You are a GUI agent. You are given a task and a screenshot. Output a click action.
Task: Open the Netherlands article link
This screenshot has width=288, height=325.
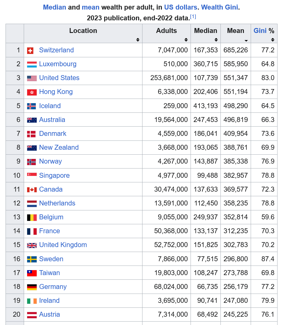[x=57, y=203]
